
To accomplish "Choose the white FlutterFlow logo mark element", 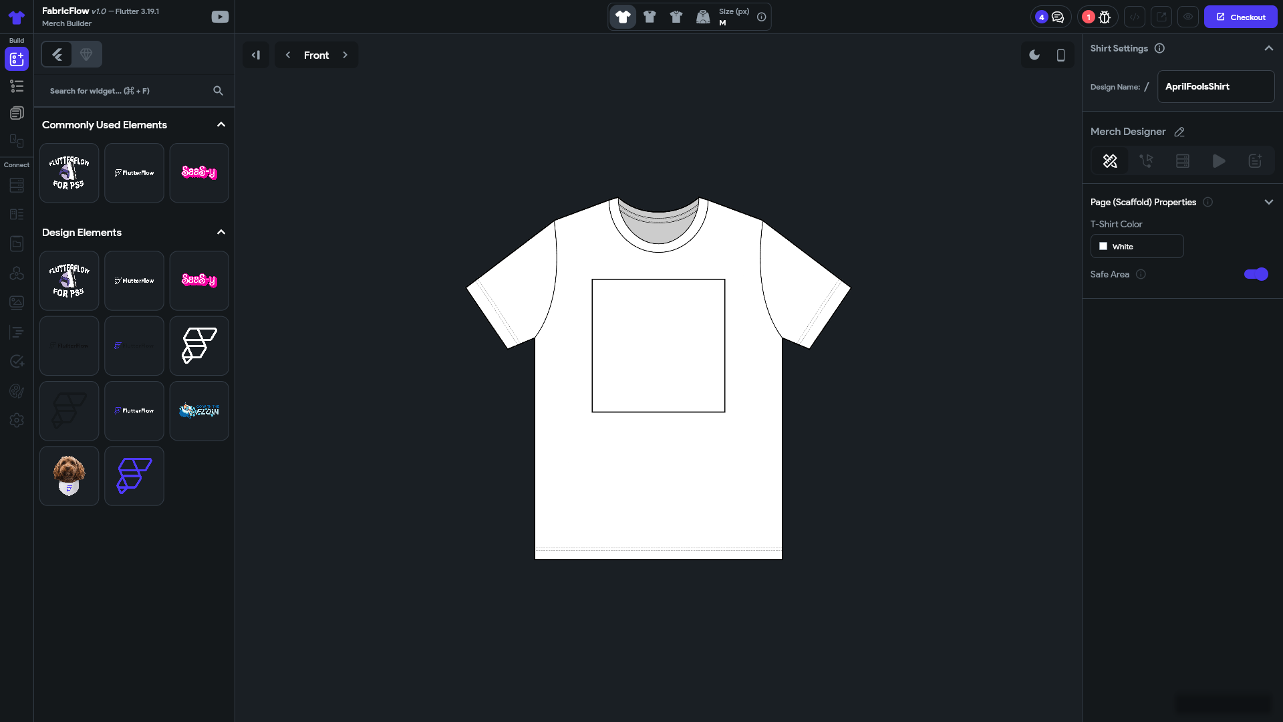I will [x=199, y=346].
